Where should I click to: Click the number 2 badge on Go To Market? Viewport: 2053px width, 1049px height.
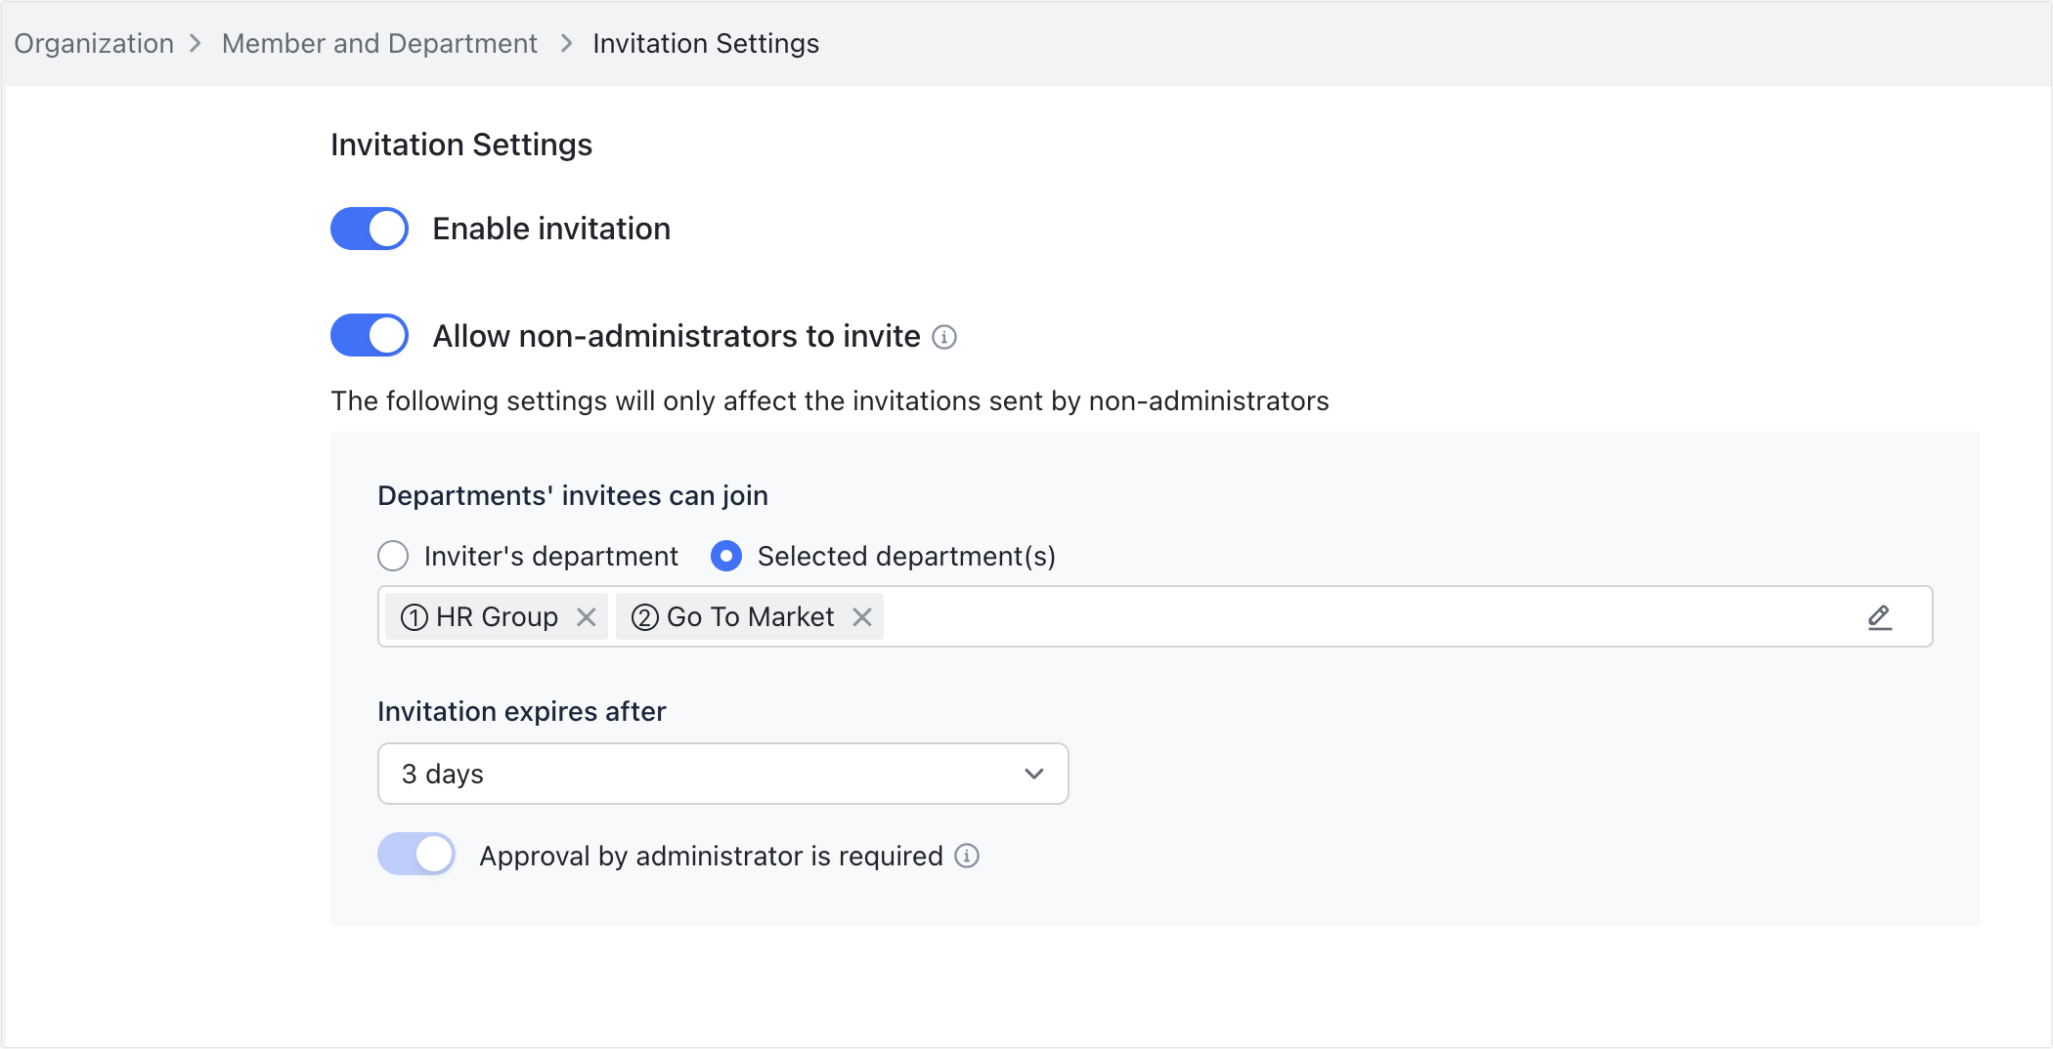point(645,616)
